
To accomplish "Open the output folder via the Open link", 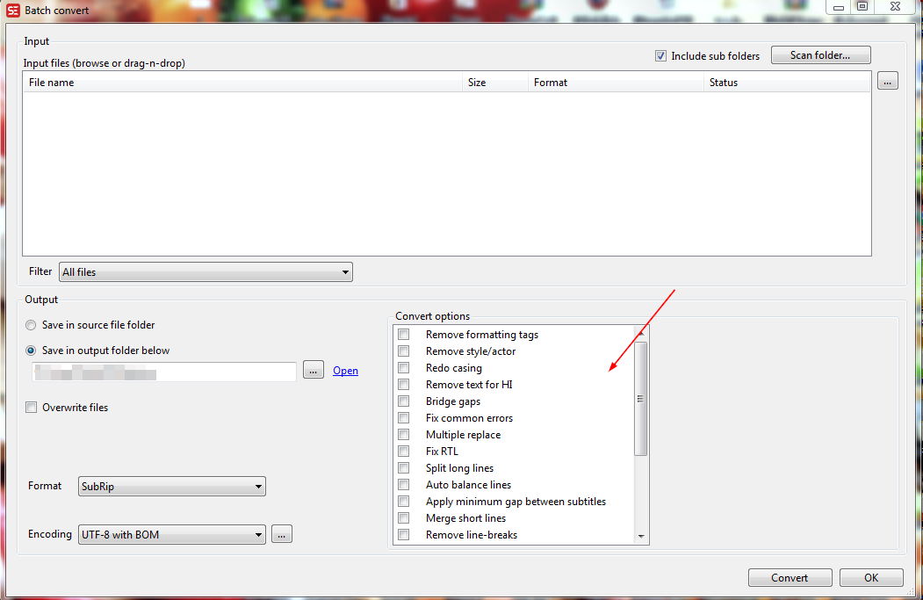I will pos(345,370).
